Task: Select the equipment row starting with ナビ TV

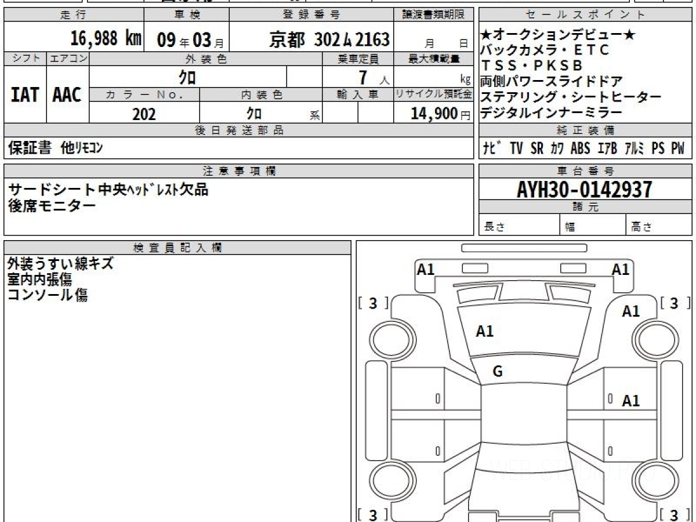Action: coord(584,148)
